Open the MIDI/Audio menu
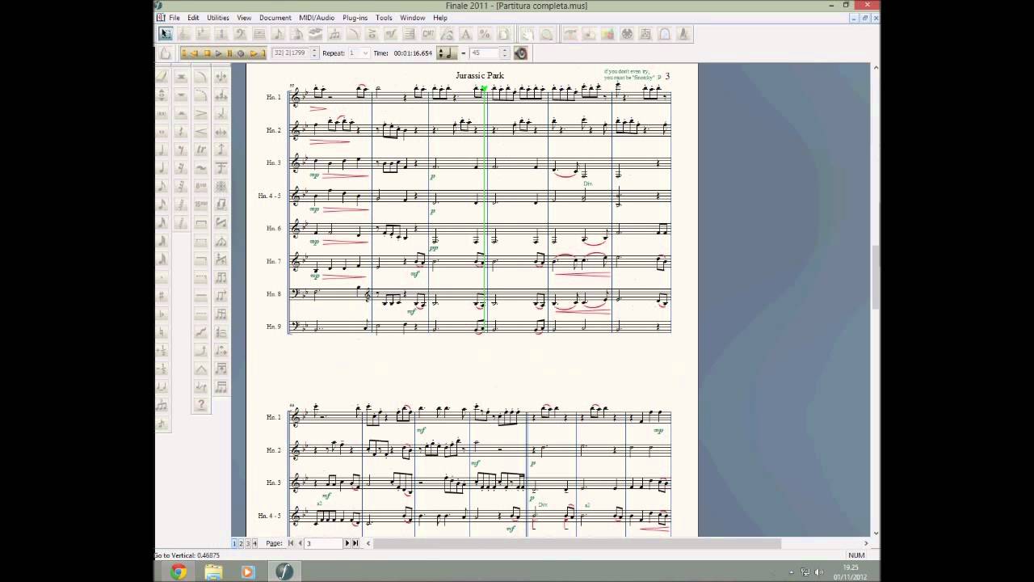 pos(317,18)
